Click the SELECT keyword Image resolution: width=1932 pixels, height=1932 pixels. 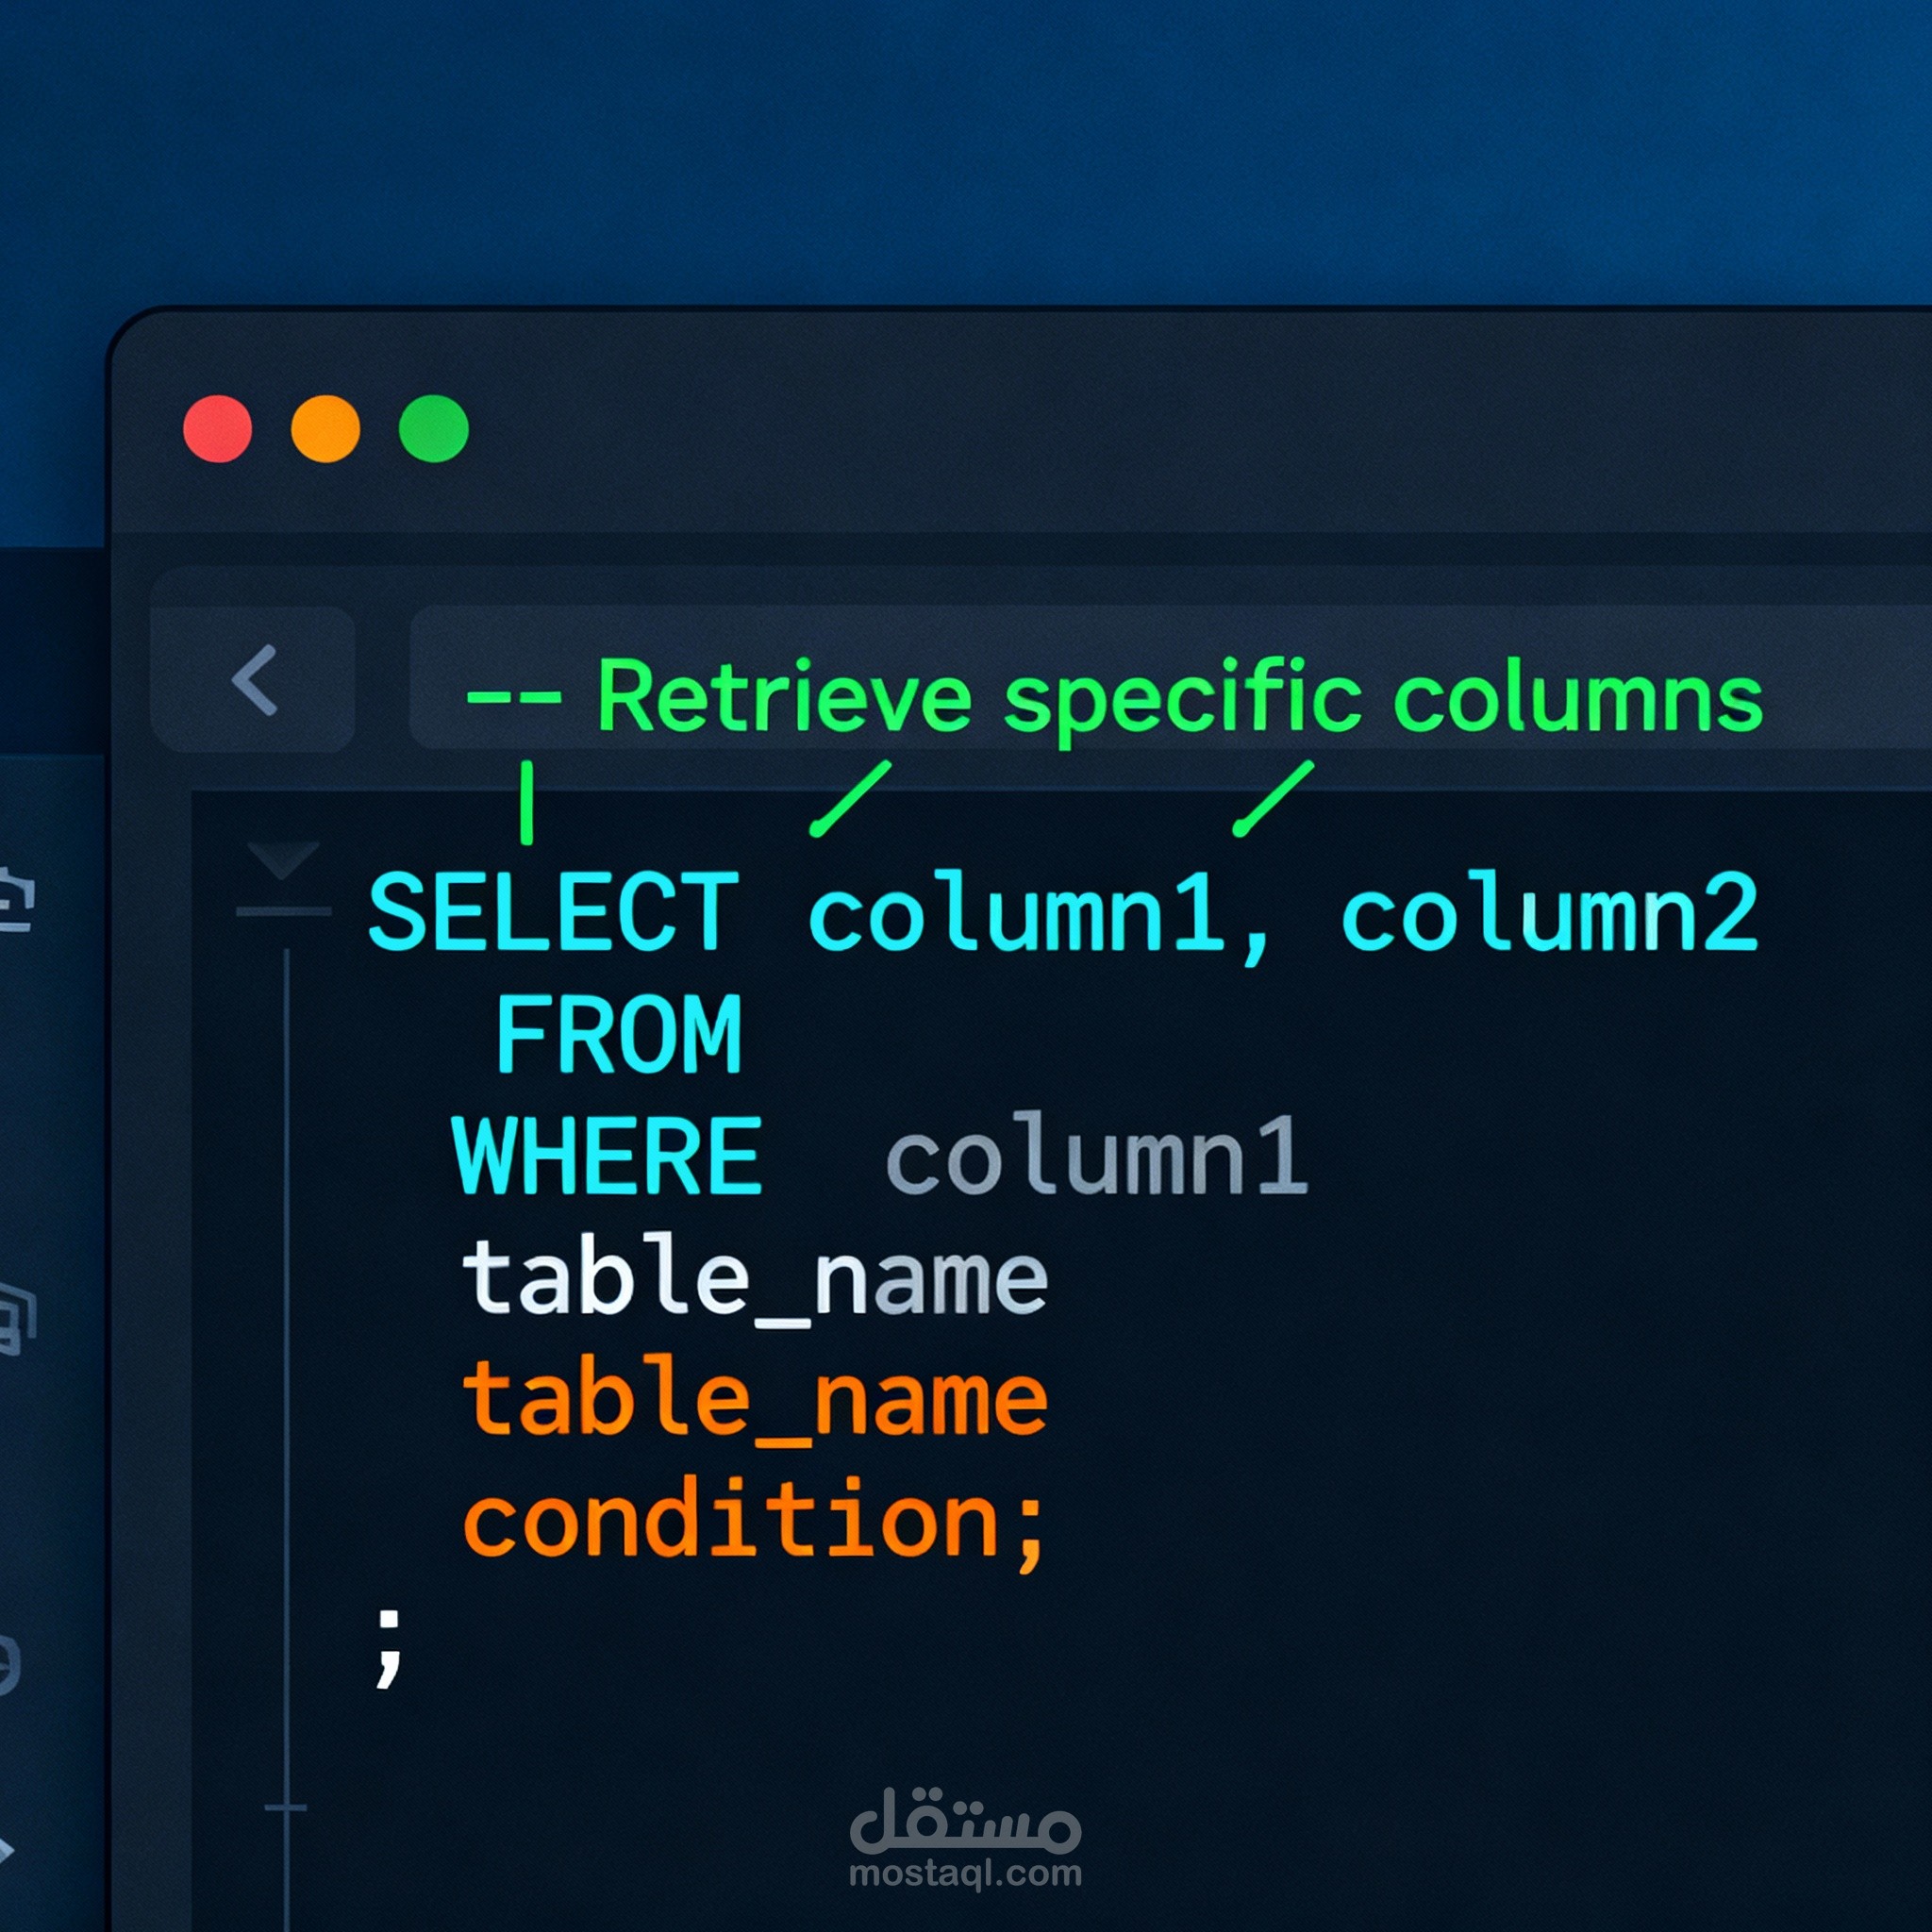tap(553, 912)
